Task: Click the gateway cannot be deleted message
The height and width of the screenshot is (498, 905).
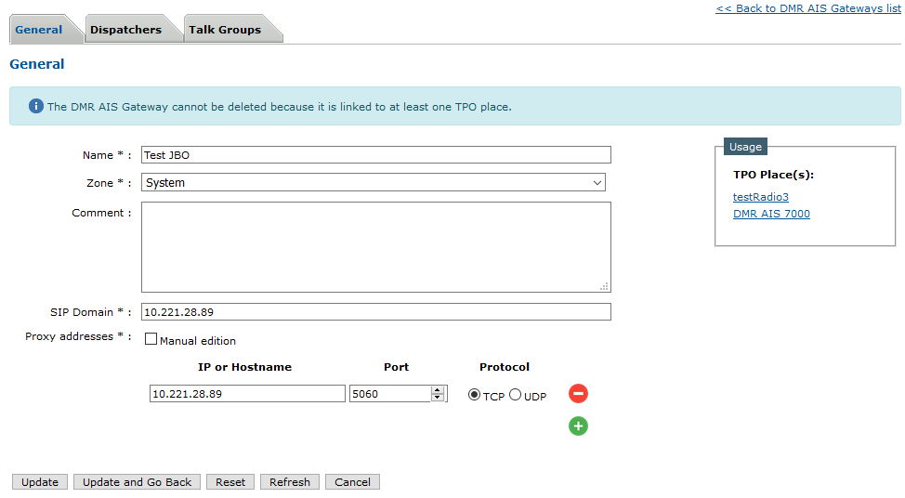Action: [x=280, y=107]
